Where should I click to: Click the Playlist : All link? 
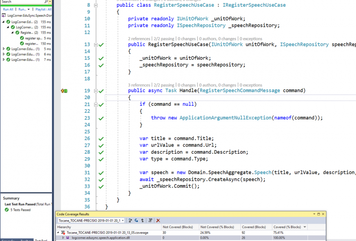pyautogui.click(x=43, y=9)
